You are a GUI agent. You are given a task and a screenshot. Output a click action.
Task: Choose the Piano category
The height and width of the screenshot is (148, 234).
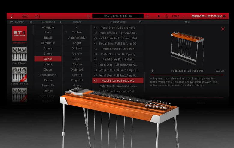[48, 80]
